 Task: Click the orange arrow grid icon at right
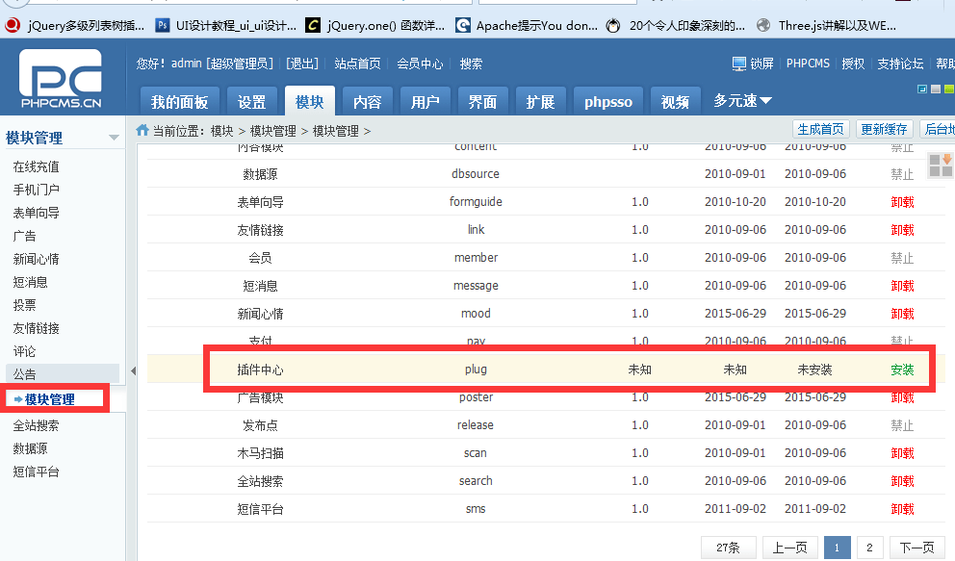click(x=940, y=166)
